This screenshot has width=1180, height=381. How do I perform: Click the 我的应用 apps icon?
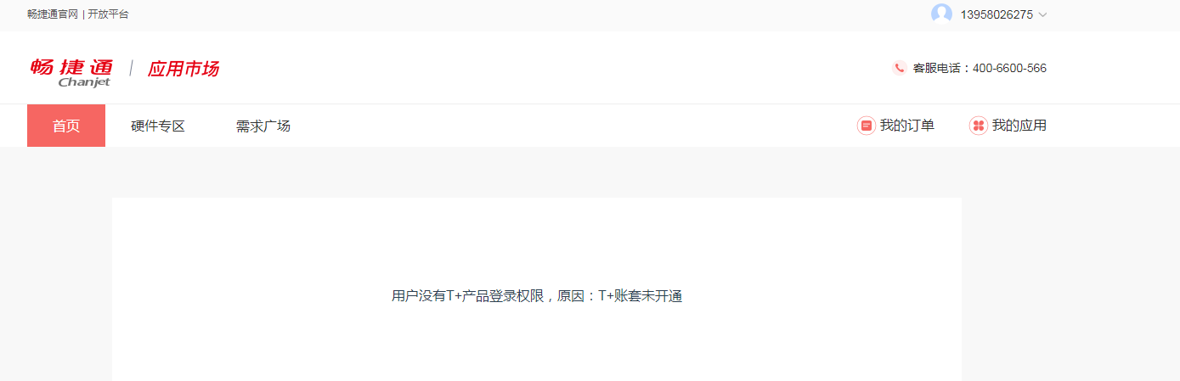(x=979, y=126)
